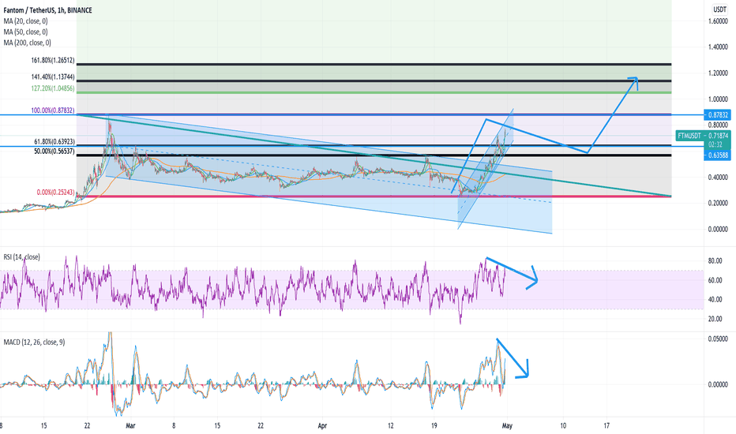Click the 0.63588 horizontal line price tag
736x434 pixels.
tap(717, 155)
